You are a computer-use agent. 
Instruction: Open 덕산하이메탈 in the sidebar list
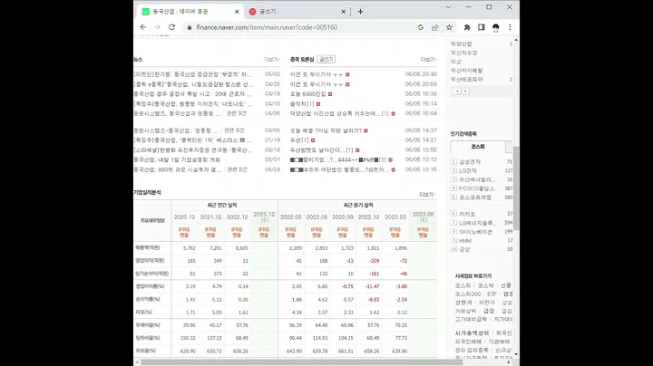[466, 71]
